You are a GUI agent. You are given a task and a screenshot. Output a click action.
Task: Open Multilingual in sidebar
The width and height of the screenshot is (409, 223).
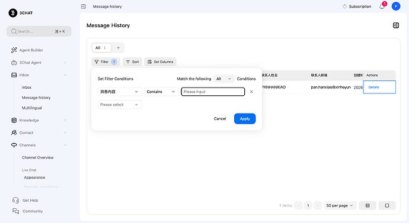click(x=32, y=108)
